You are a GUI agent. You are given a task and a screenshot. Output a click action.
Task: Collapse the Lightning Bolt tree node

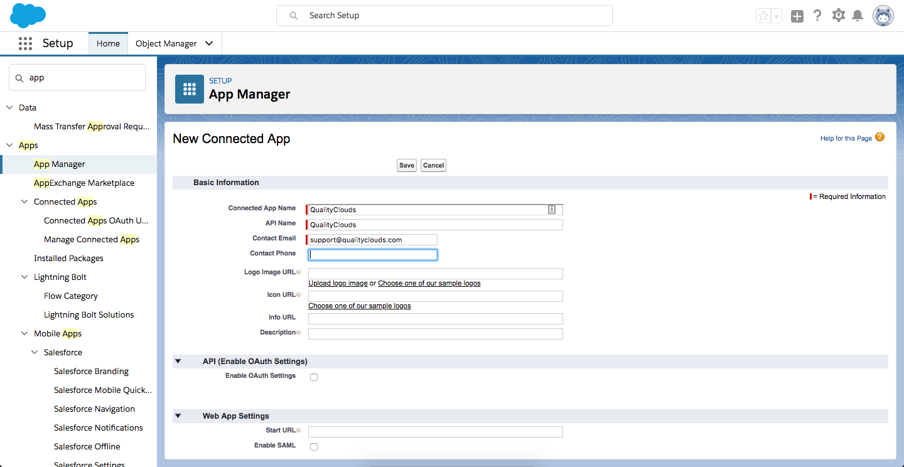click(24, 277)
